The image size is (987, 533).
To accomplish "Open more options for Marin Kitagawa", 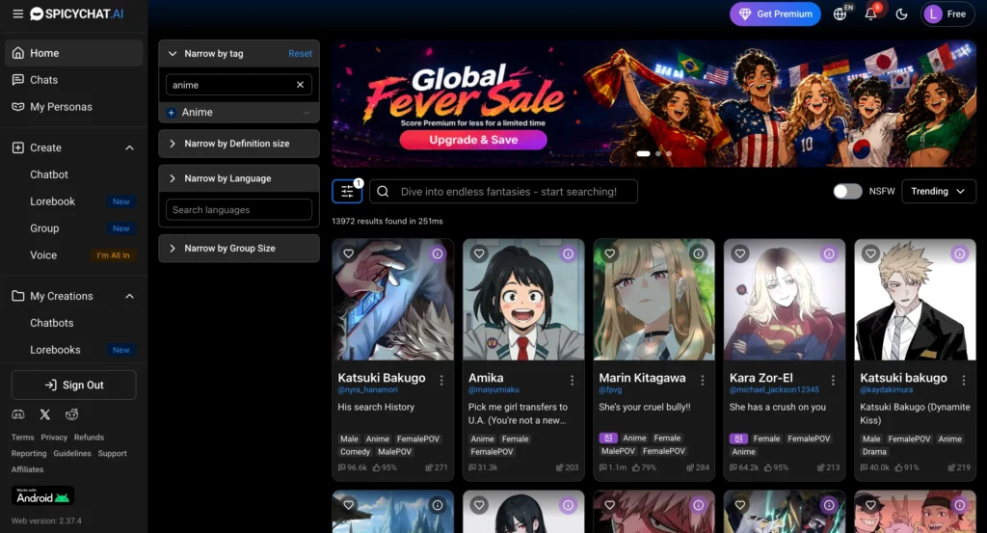I will click(703, 380).
